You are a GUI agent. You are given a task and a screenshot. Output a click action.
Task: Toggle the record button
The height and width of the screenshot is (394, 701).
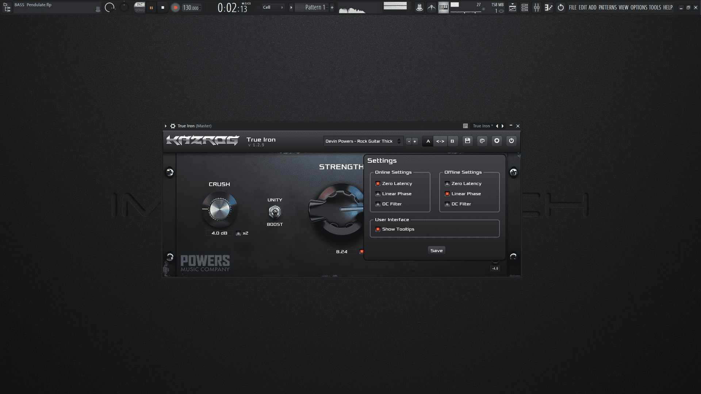point(175,7)
